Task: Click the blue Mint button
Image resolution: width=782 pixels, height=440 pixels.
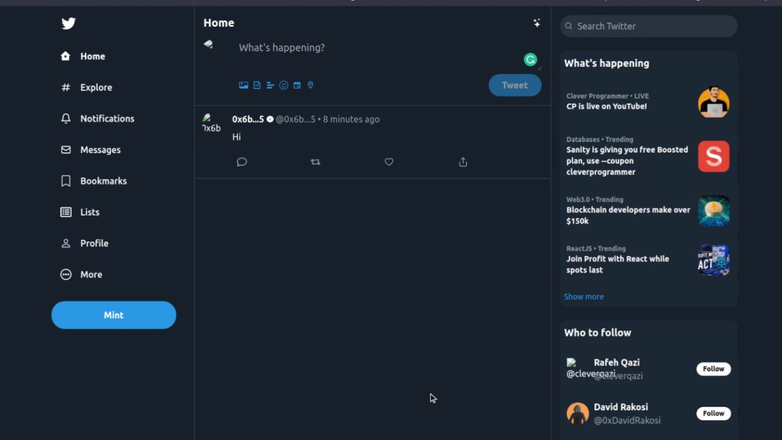Action: [114, 315]
